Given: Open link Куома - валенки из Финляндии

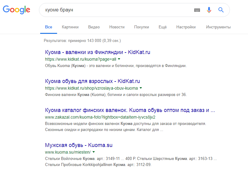Looking at the screenshot, I should tap(98, 52).
